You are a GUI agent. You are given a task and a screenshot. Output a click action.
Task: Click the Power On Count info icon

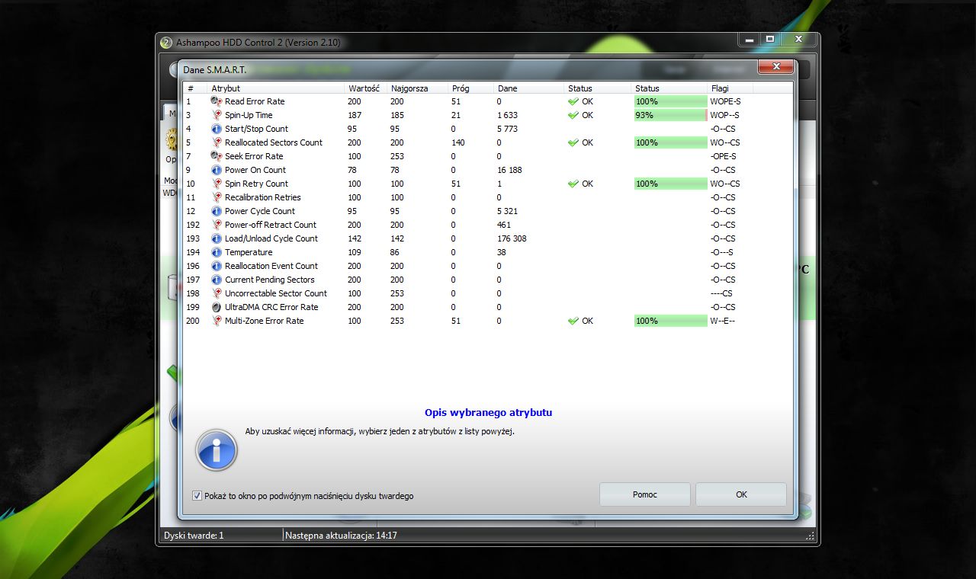pyautogui.click(x=217, y=170)
